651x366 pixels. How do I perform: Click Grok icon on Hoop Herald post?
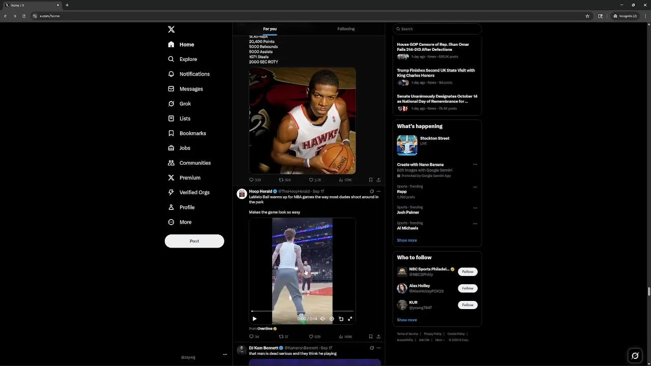pyautogui.click(x=372, y=192)
